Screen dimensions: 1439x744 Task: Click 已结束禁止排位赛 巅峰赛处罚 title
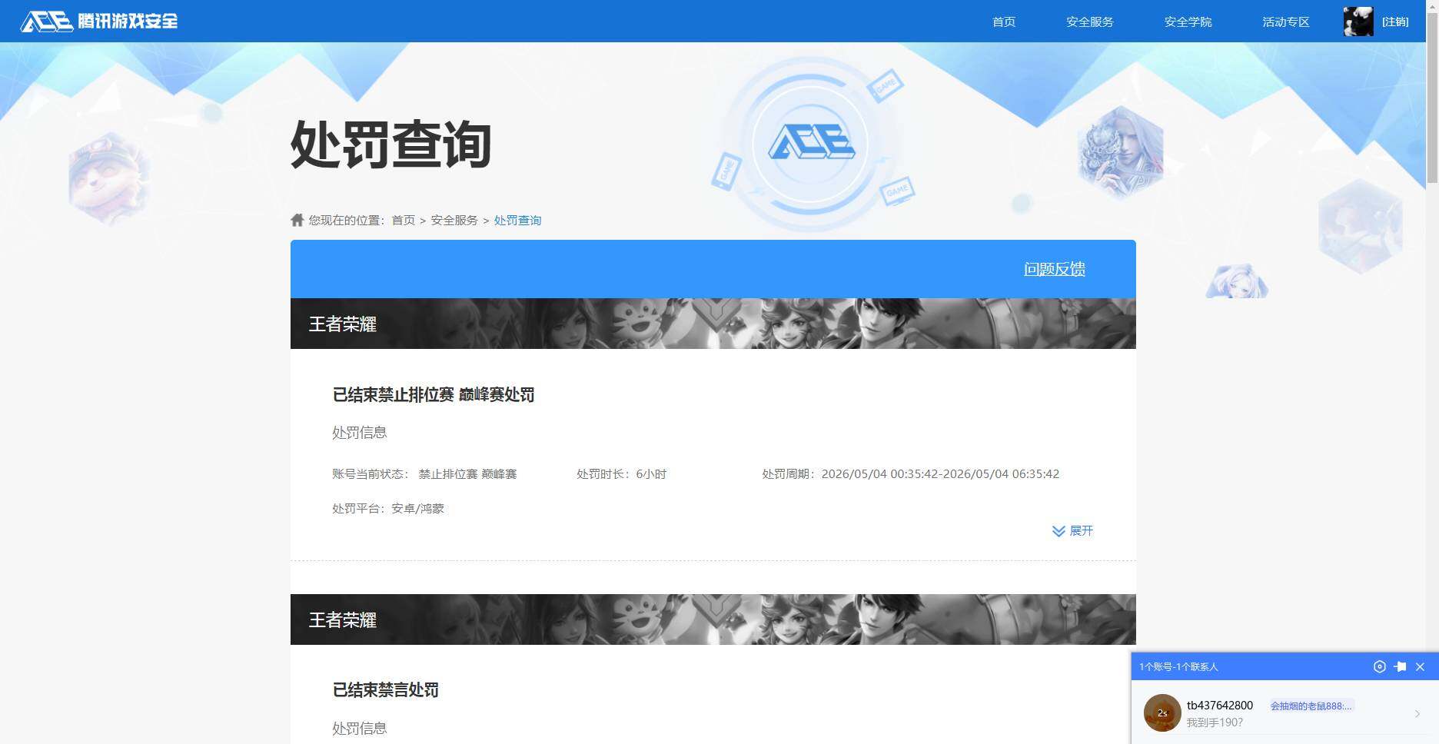coord(434,395)
